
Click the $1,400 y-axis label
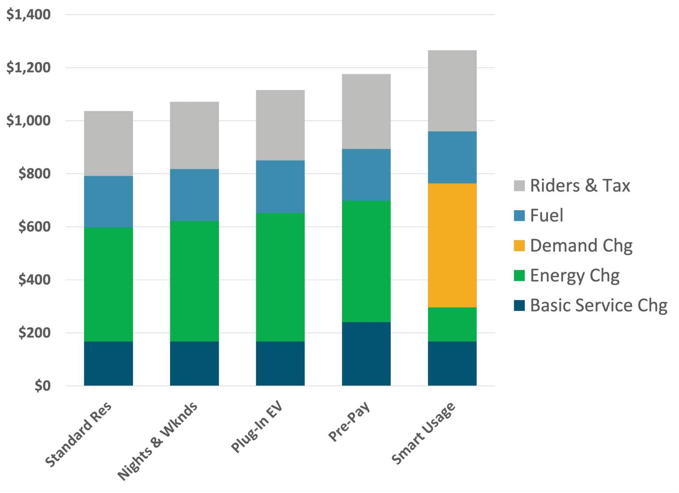pyautogui.click(x=29, y=15)
